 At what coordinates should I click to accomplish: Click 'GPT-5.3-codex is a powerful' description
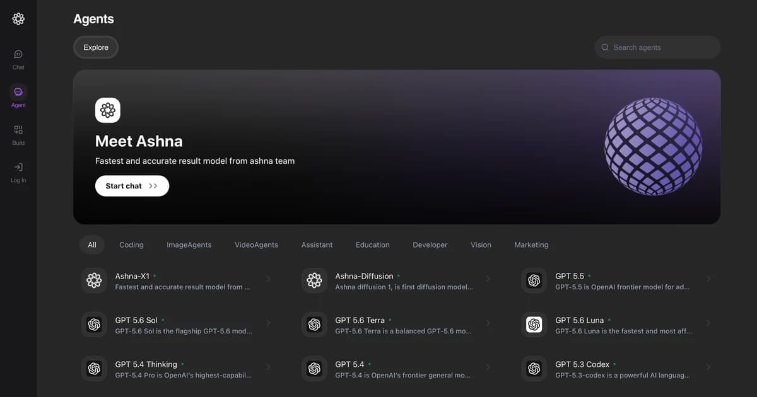(623, 375)
